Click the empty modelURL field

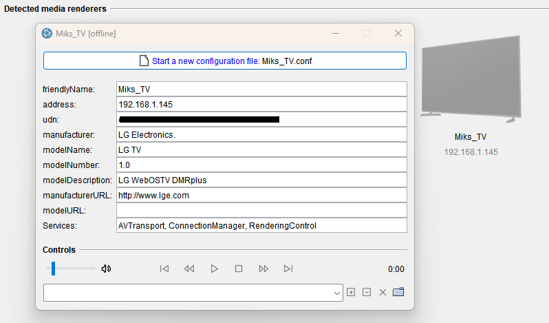click(261, 211)
